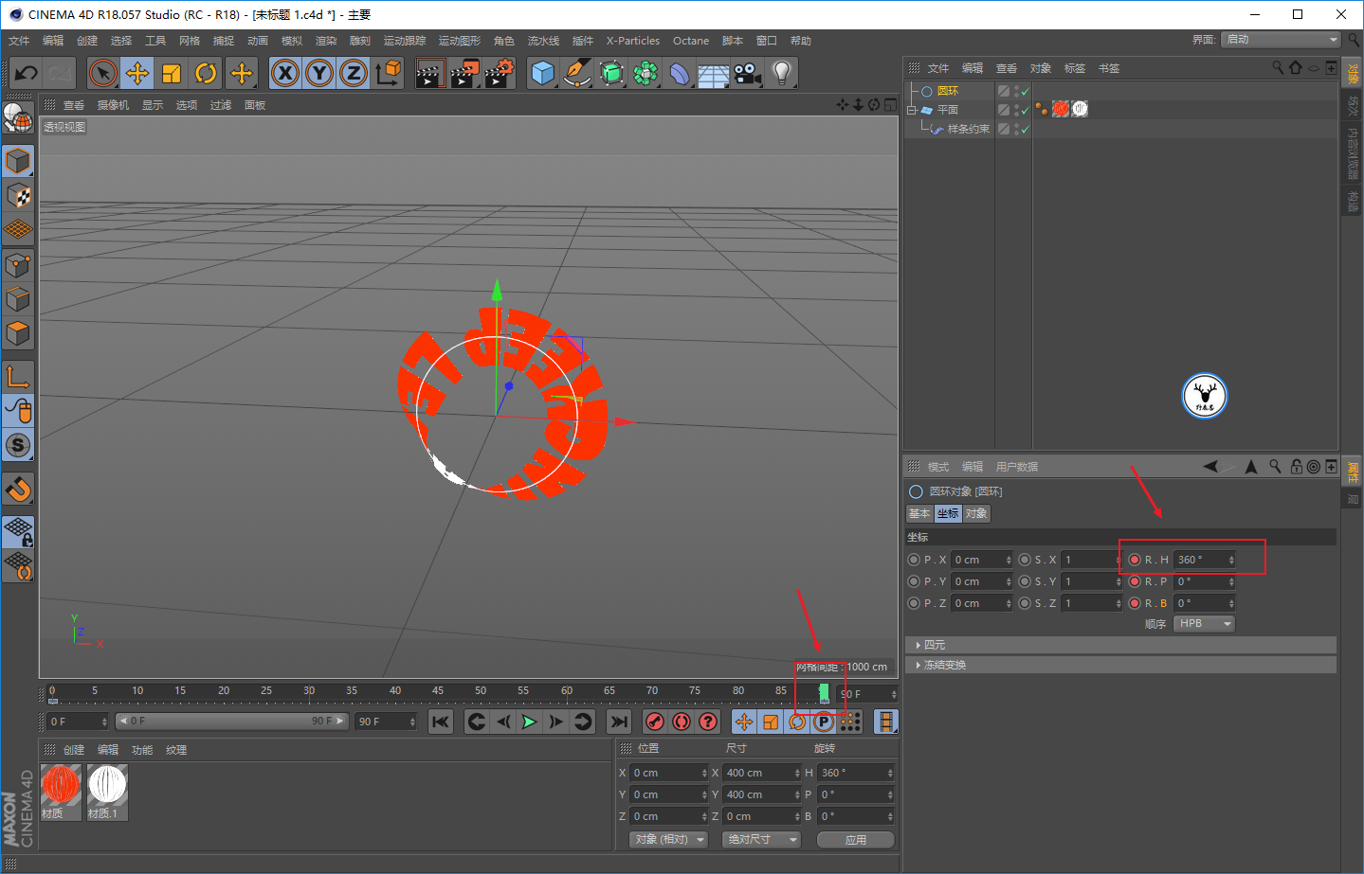This screenshot has width=1364, height=874.
Task: Switch to the 基本 tab in attributes
Action: (x=919, y=513)
